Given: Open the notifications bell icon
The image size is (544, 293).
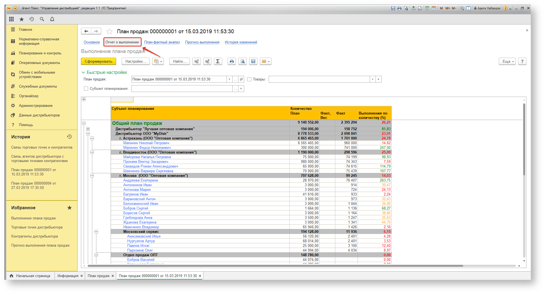Looking at the screenshot, I should (52, 19).
